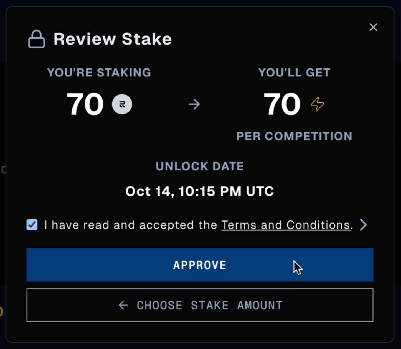401x349 pixels.
Task: Click the "I have read and accepted" text
Action: [130, 225]
